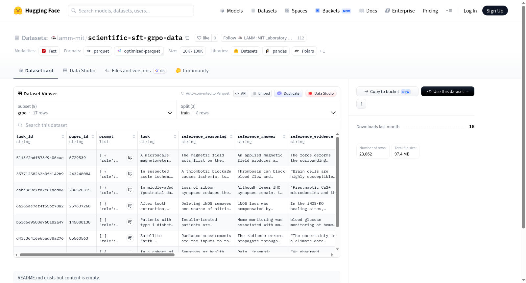The width and height of the screenshot is (526, 283).
Task: Focus the Search this dataset field
Action: (177, 125)
